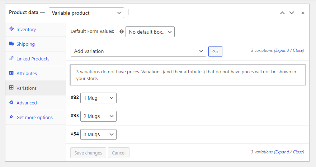Click the Attributes list icon
Image resolution: width=316 pixels, height=167 pixels.
11,73
